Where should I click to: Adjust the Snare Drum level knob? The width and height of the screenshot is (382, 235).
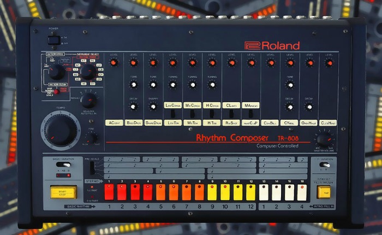[153, 63]
